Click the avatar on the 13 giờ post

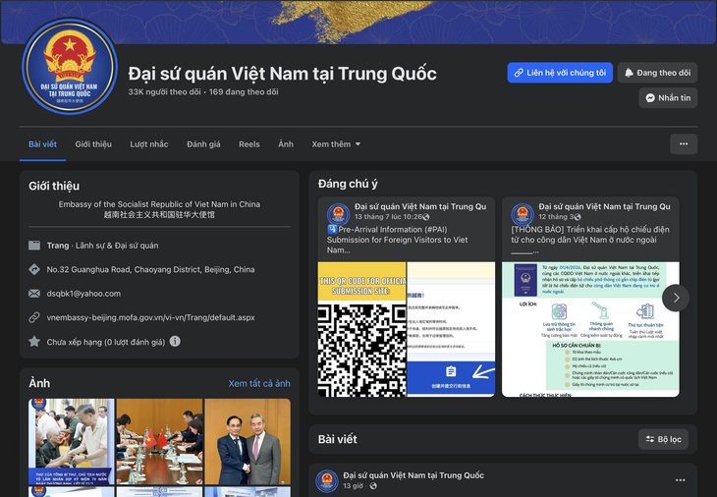pos(327,481)
